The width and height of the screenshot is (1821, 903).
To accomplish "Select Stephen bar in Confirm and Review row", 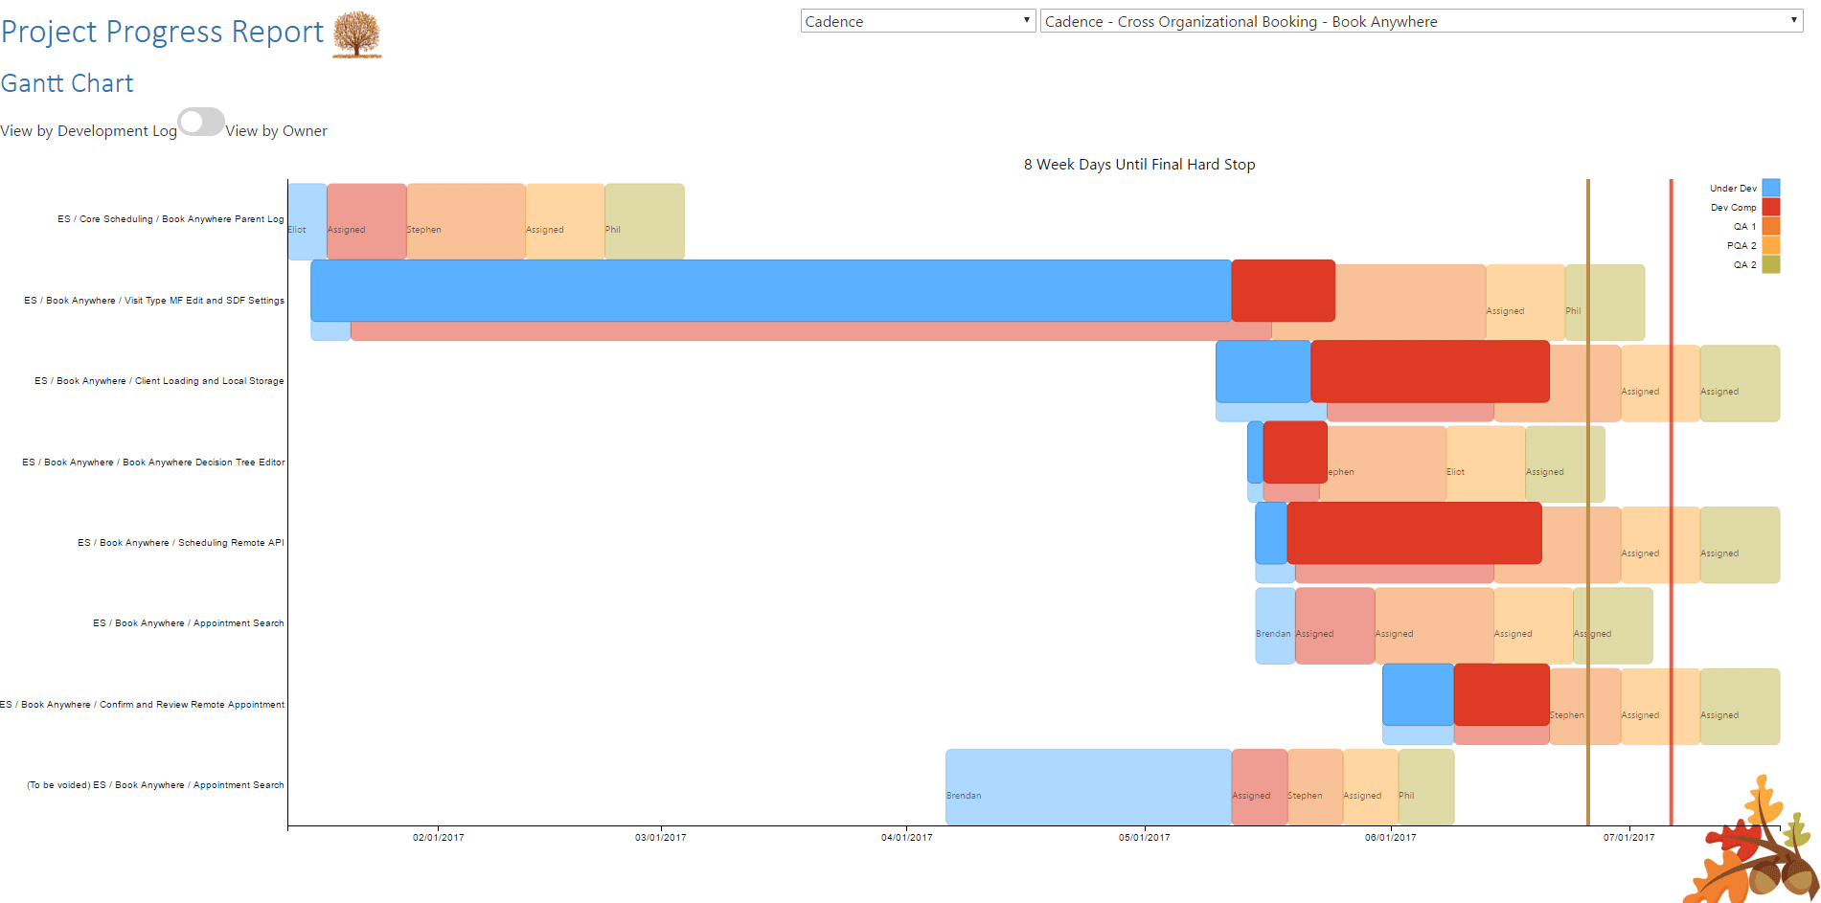I will [1585, 707].
